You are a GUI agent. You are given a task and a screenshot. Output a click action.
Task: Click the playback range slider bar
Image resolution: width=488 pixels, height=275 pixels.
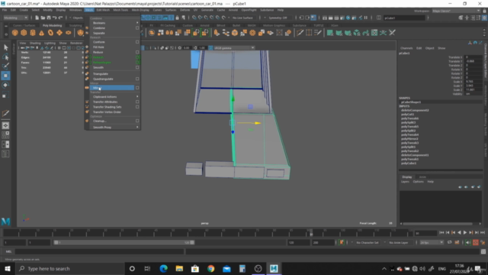124,242
